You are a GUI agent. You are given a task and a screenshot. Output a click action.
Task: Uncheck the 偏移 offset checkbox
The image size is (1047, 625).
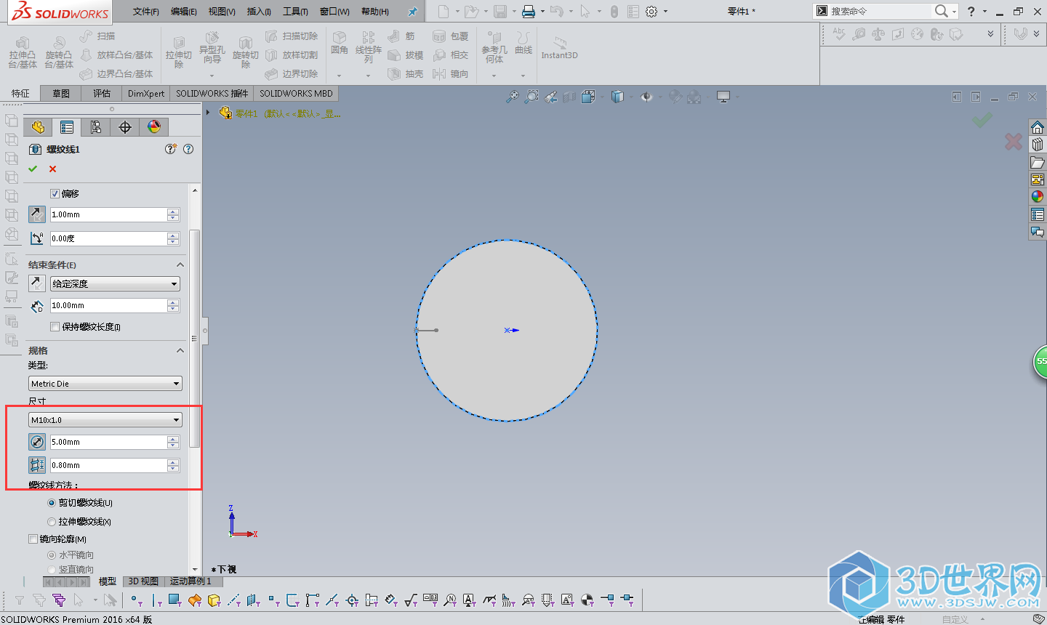click(x=55, y=194)
